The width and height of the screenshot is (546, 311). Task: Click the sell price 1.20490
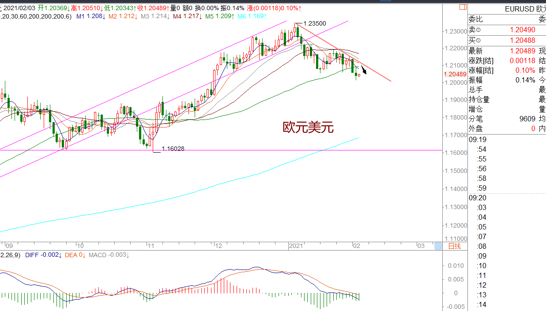(523, 30)
